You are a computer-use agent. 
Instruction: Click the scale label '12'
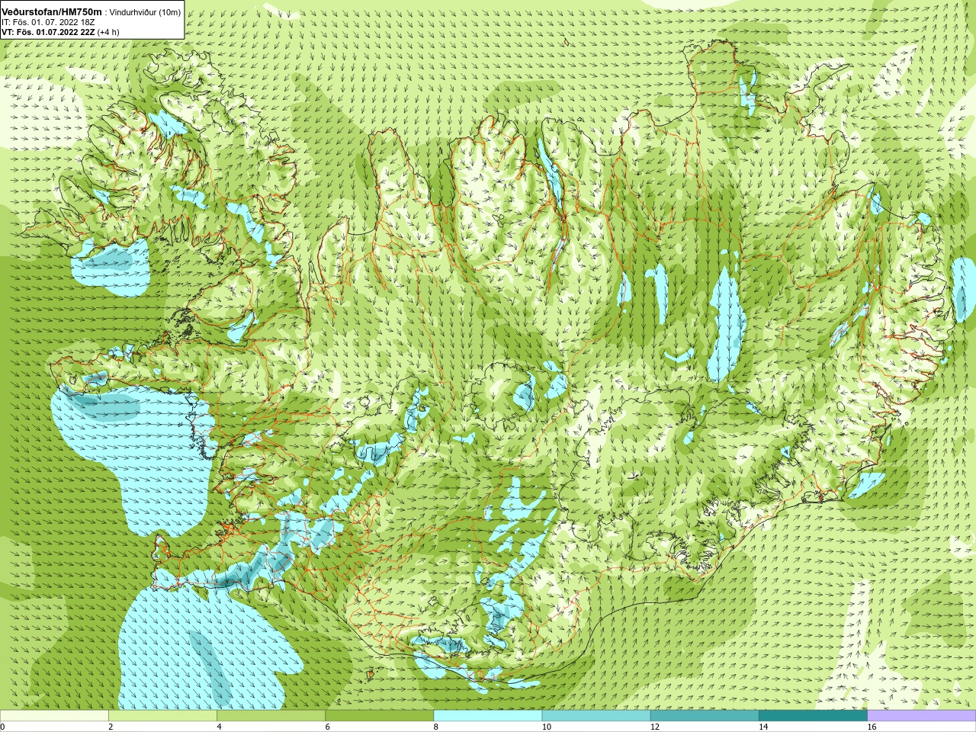655,727
